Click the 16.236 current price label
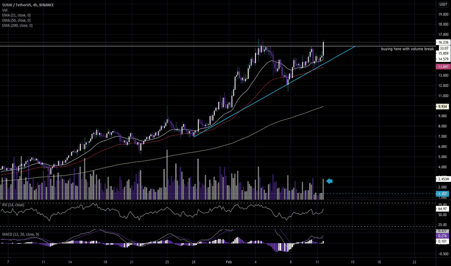Viewport: 451px width, 266px height. 443,42
